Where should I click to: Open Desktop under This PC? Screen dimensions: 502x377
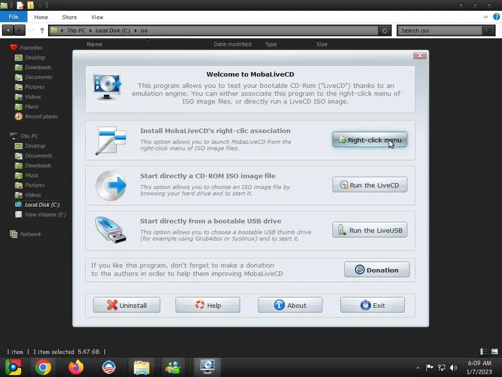[35, 146]
